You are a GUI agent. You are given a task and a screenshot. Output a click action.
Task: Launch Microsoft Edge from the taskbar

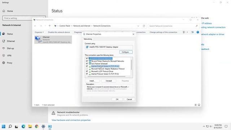coord(23,126)
